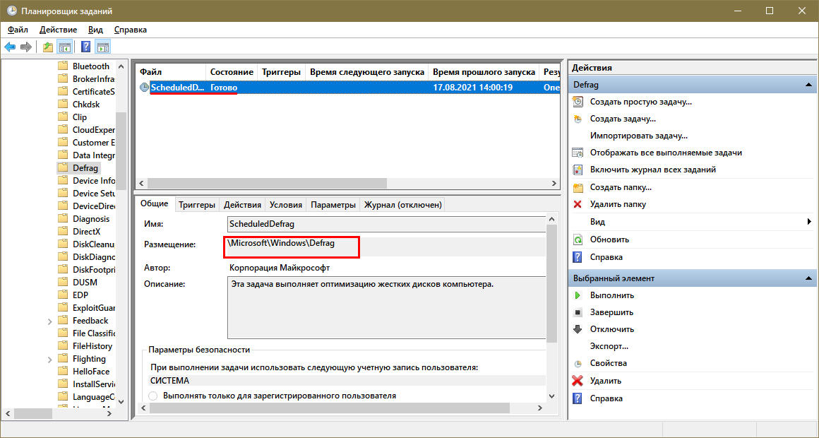819x438 pixels.
Task: Click the Forward arrow toolbar icon
Action: pyautogui.click(x=26, y=47)
